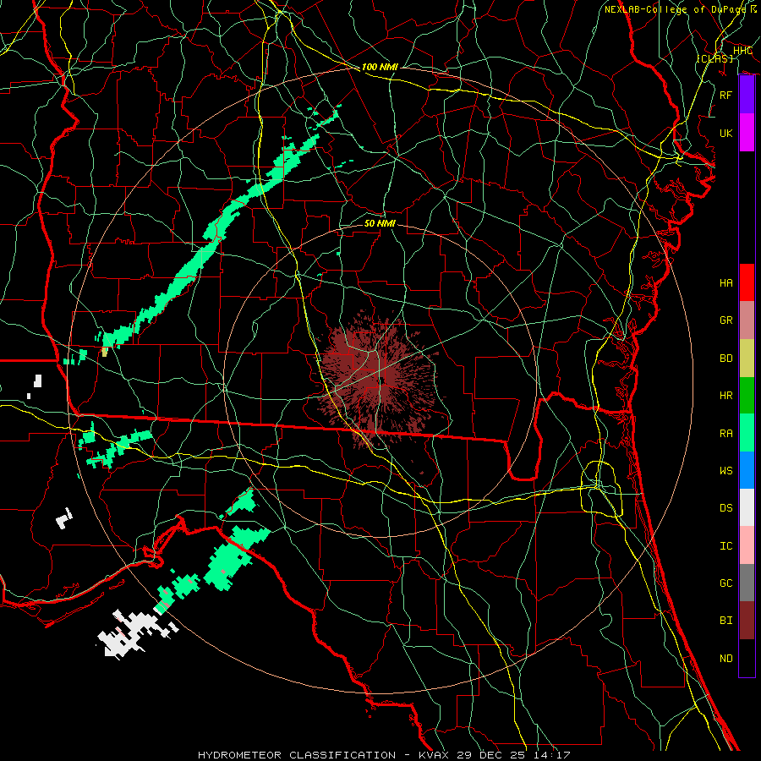Click the RA legend label
761x761 pixels.
(725, 434)
